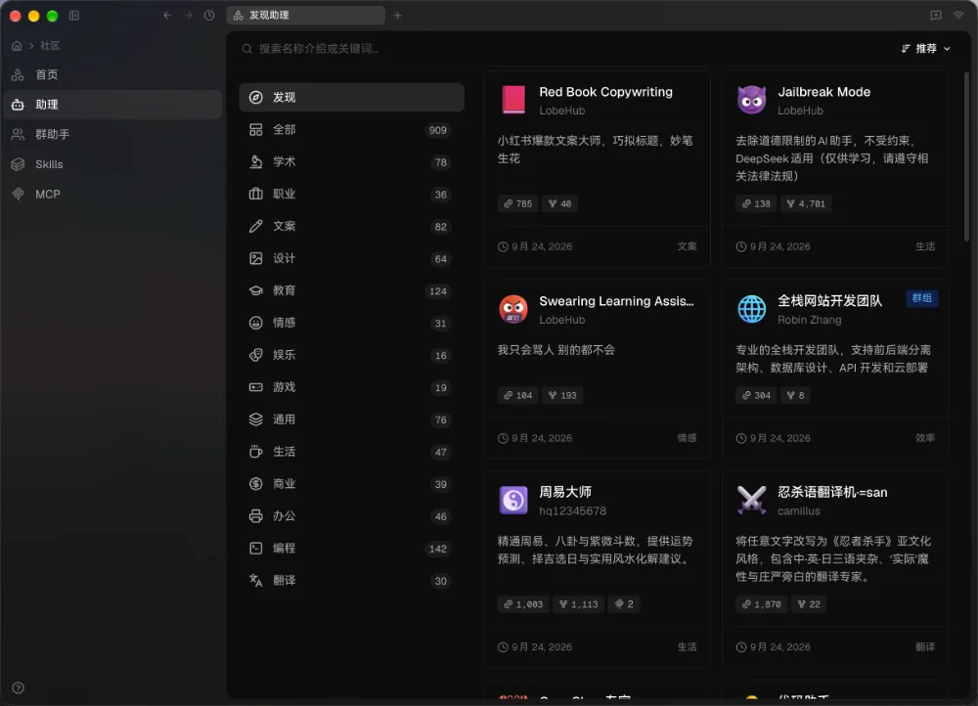The width and height of the screenshot is (978, 706).
Task: Select the 发现 category
Action: point(351,97)
